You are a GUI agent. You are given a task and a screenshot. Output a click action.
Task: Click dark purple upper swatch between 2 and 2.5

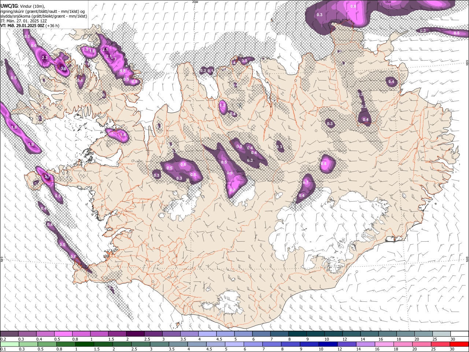click(x=135, y=334)
